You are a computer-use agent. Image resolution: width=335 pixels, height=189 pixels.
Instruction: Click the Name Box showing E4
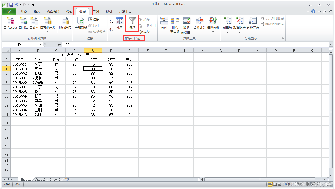pyautogui.click(x=20, y=44)
